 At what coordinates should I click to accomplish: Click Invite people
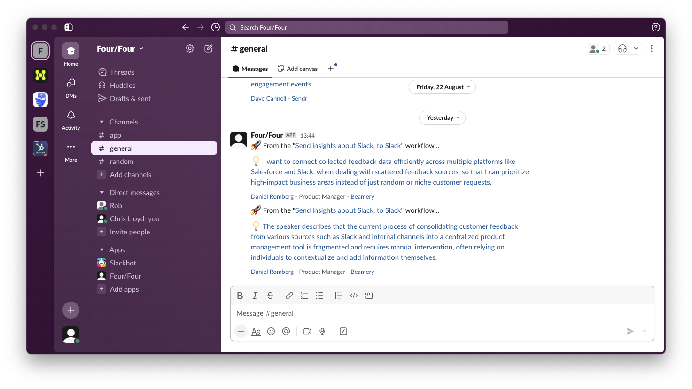point(154,232)
